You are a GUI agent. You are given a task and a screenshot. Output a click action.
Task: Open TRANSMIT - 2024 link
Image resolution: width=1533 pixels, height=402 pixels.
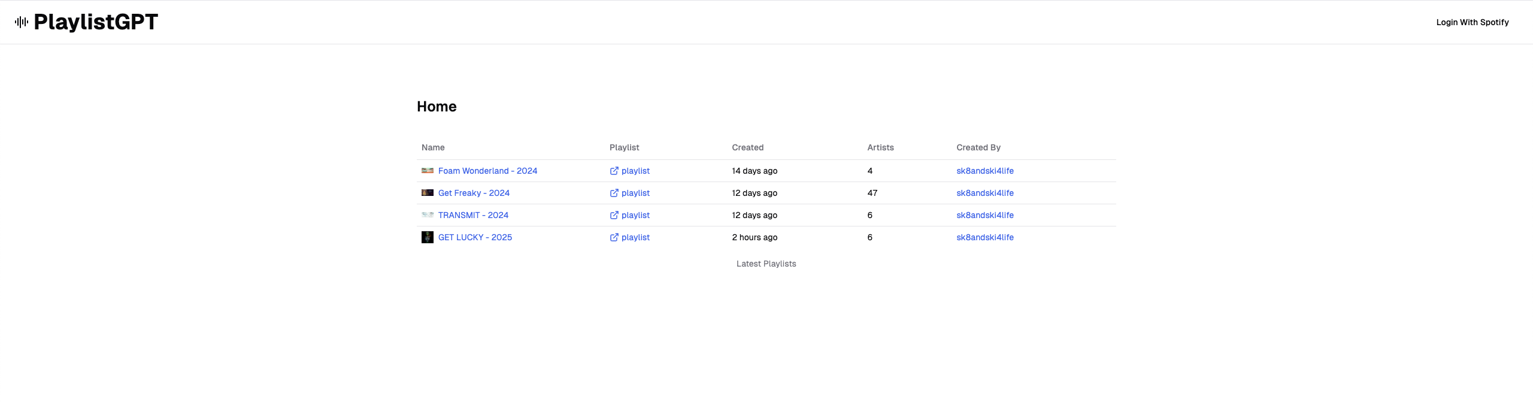pyautogui.click(x=473, y=215)
